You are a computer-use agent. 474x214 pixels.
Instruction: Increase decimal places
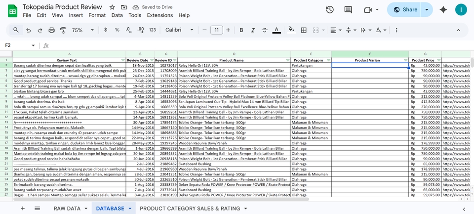point(141,30)
